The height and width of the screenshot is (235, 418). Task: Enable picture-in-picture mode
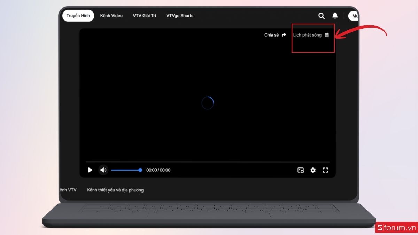(x=301, y=170)
